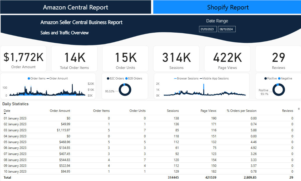Select the Reviews KPI card
Screen dimensions: 301x181
click(278, 58)
